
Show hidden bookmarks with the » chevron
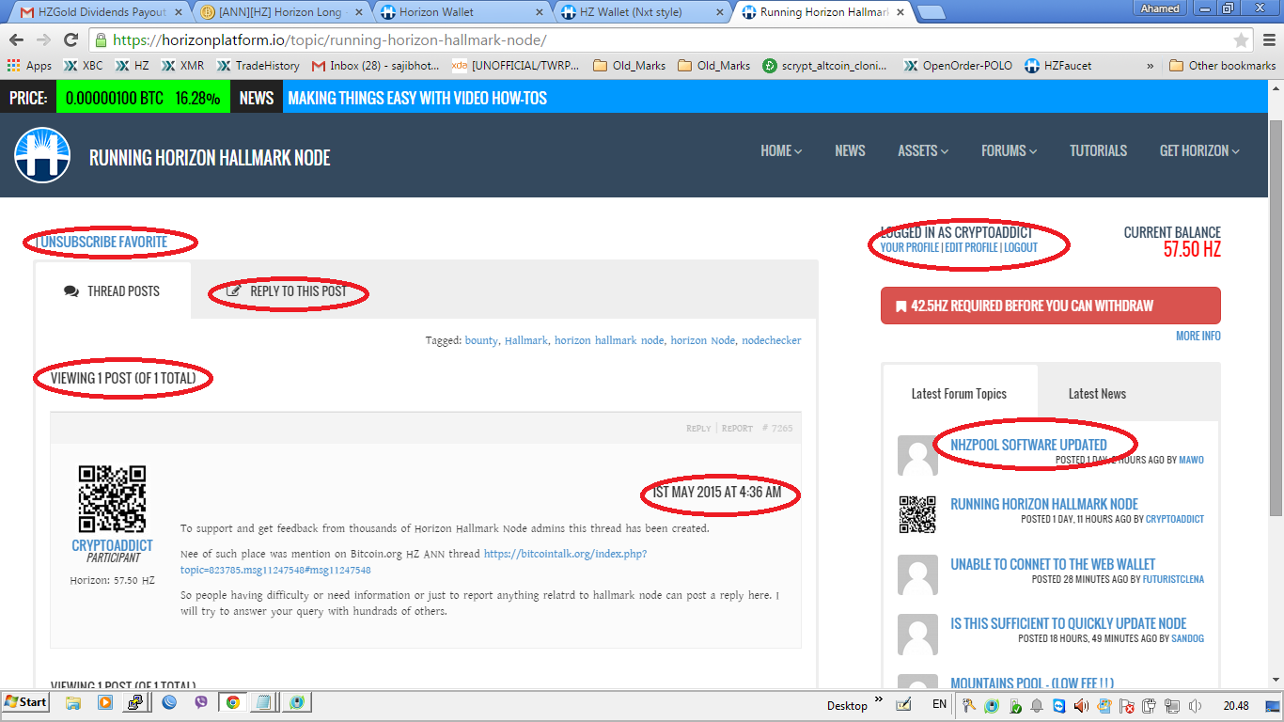[x=1151, y=66]
